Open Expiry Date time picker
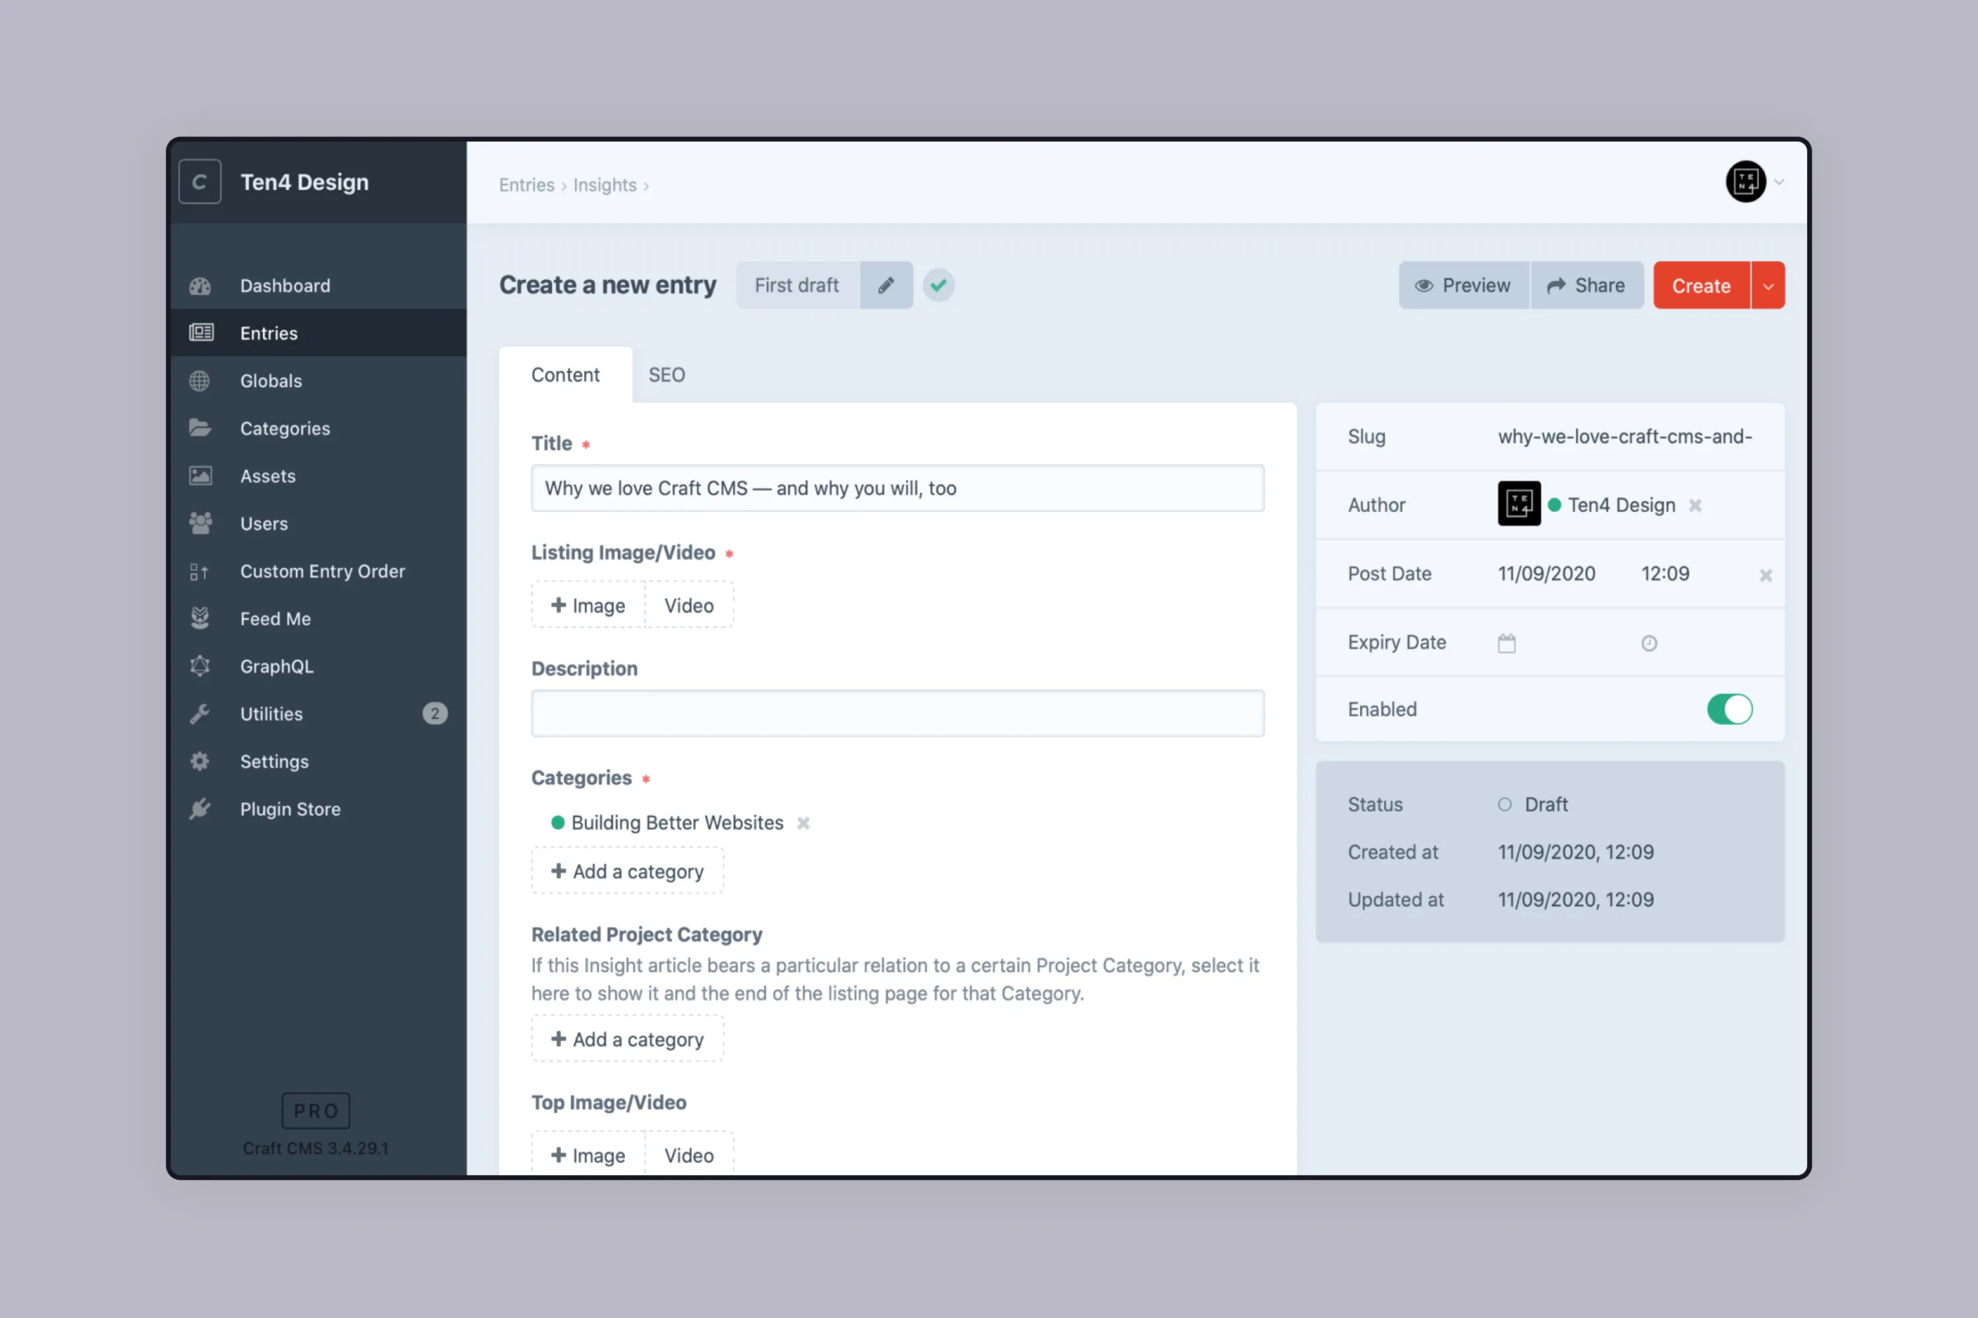 (1649, 643)
